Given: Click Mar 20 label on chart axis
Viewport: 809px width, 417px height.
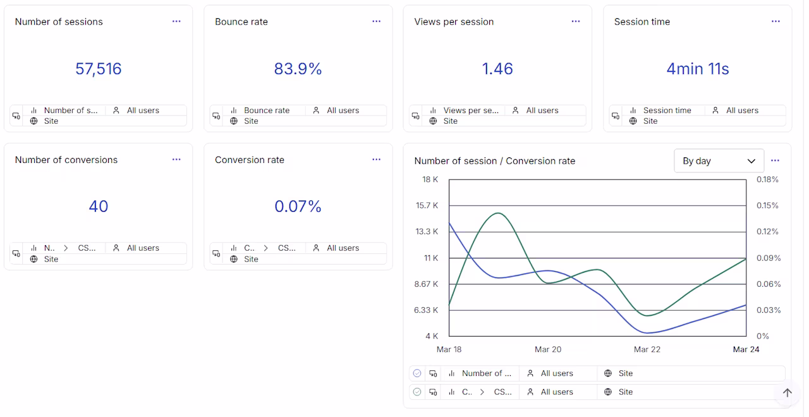Looking at the screenshot, I should tap(548, 349).
